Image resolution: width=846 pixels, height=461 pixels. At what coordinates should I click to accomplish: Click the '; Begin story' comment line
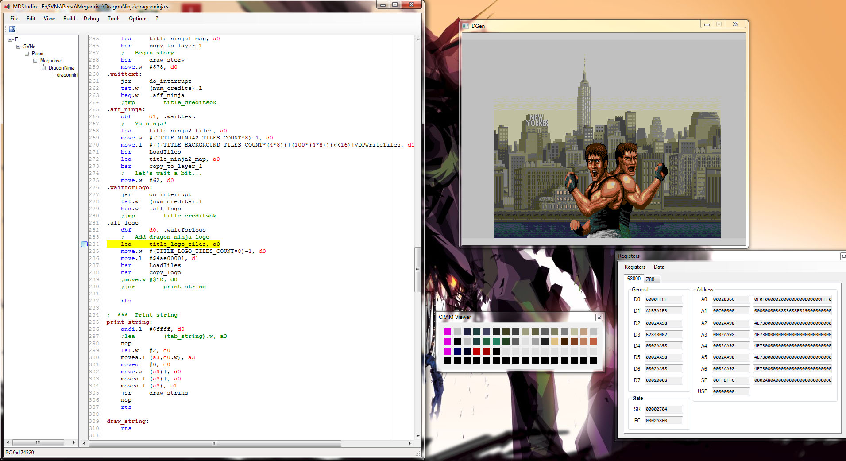(147, 53)
